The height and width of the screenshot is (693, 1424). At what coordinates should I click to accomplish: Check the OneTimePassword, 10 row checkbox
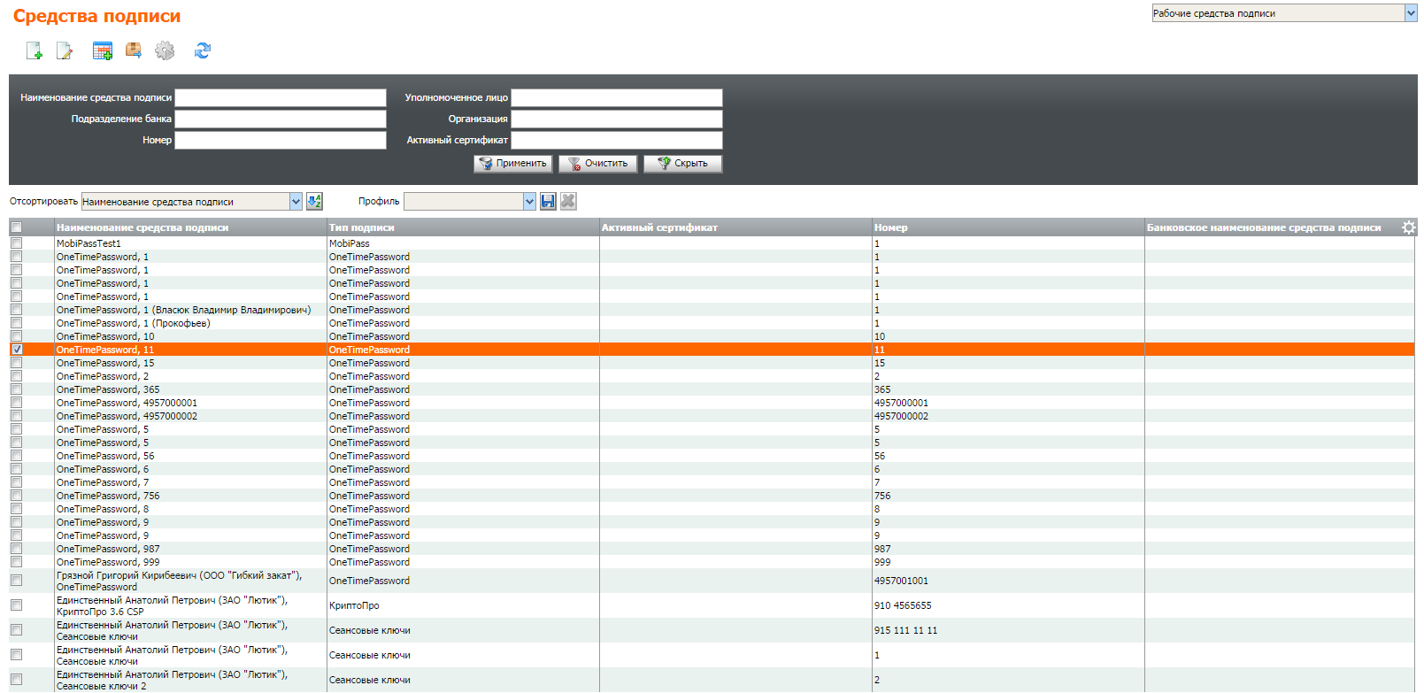point(16,336)
